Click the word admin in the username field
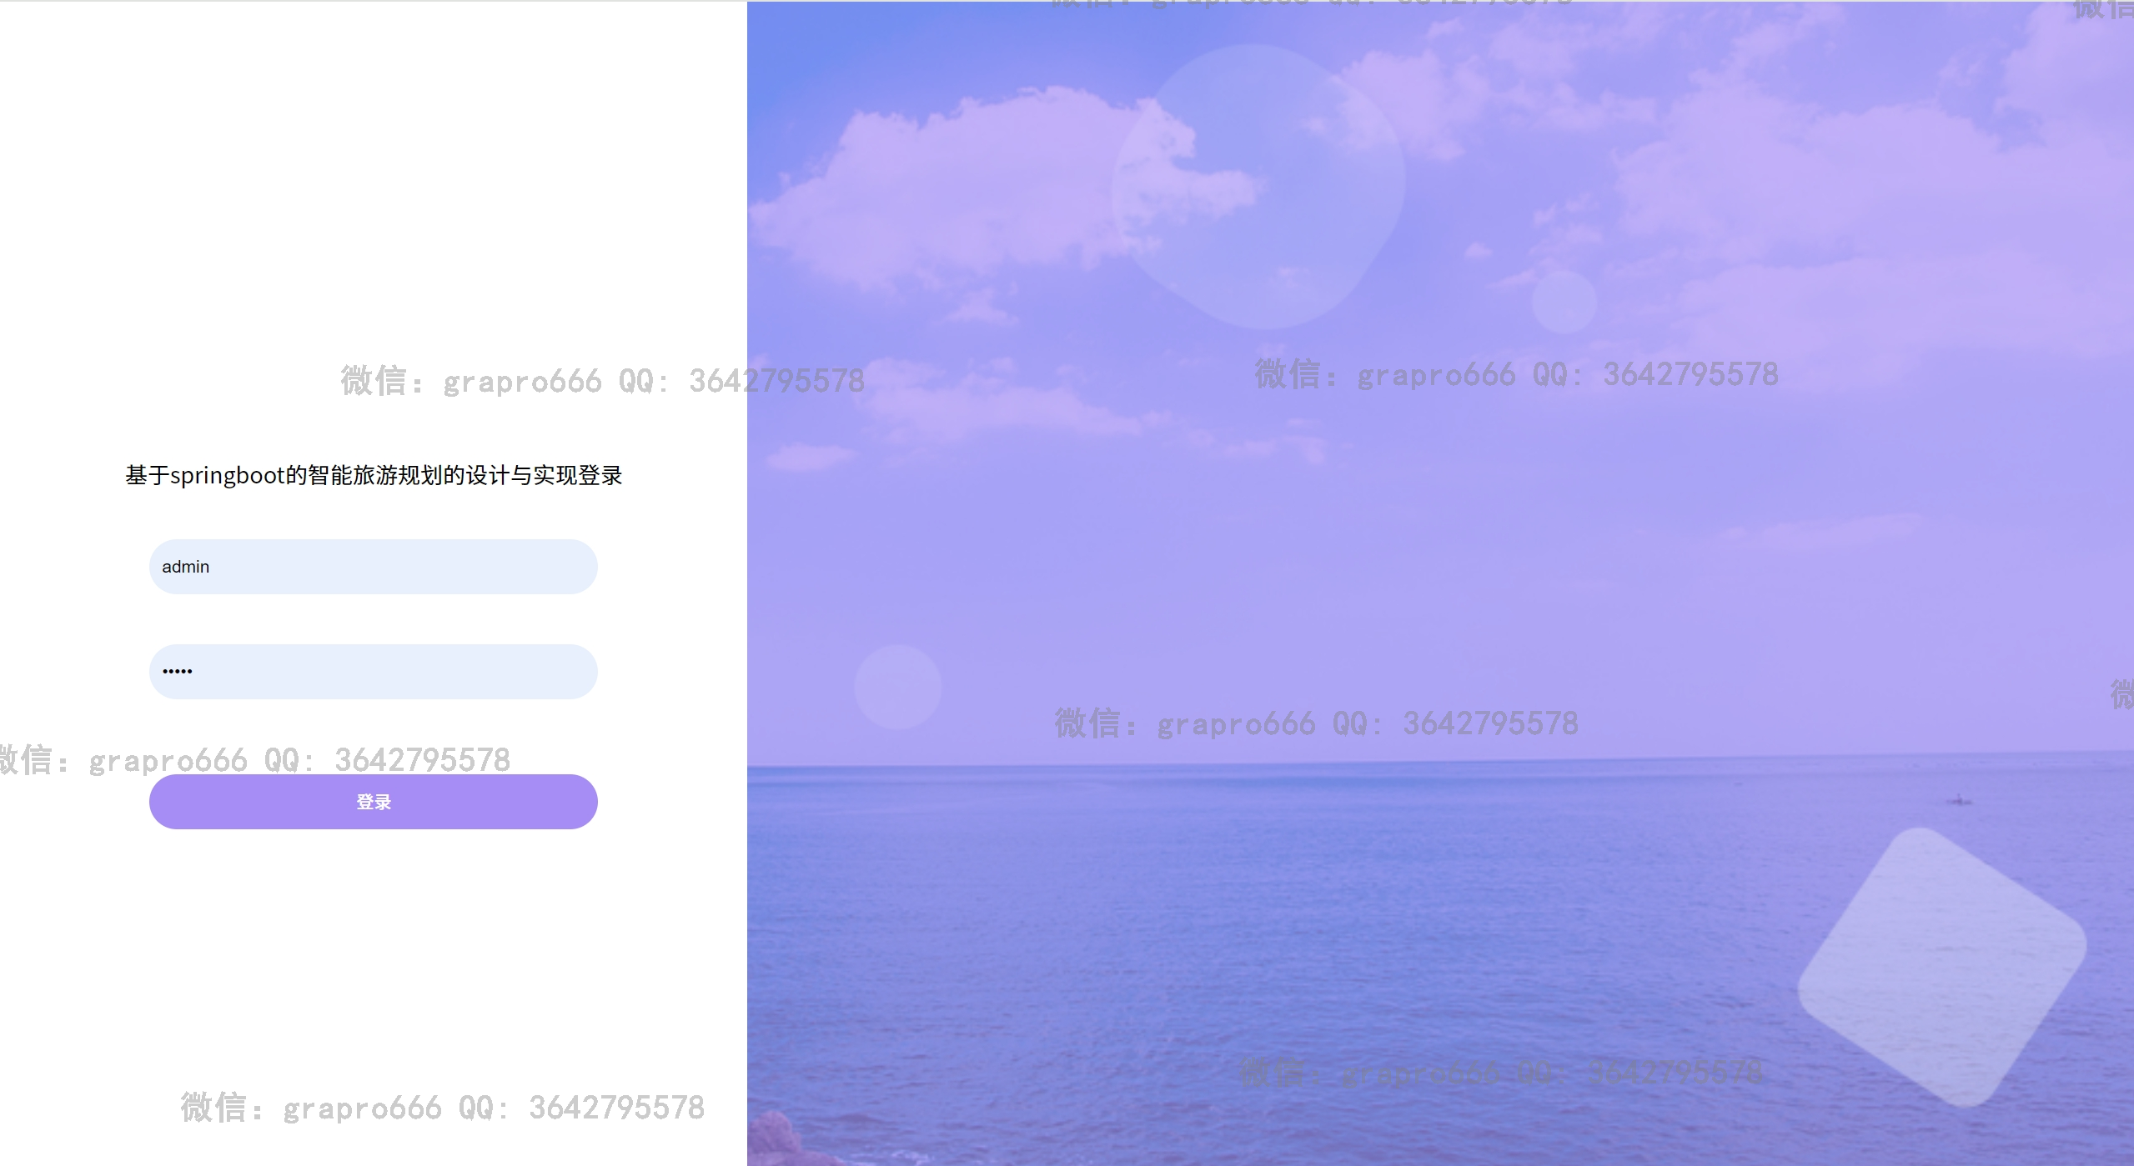2134x1166 pixels. point(185,567)
